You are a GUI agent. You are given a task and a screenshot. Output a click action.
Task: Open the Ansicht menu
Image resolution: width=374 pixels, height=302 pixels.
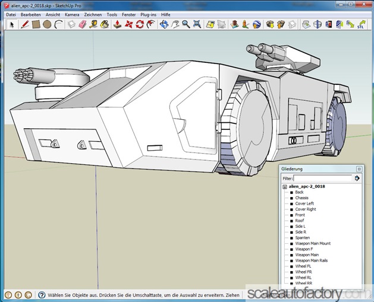(53, 14)
